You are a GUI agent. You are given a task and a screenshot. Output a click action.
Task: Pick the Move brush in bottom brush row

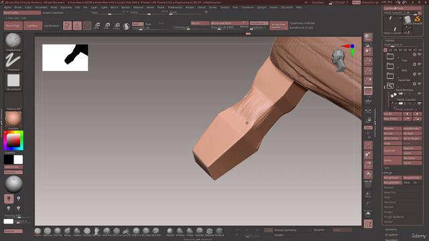67,232
